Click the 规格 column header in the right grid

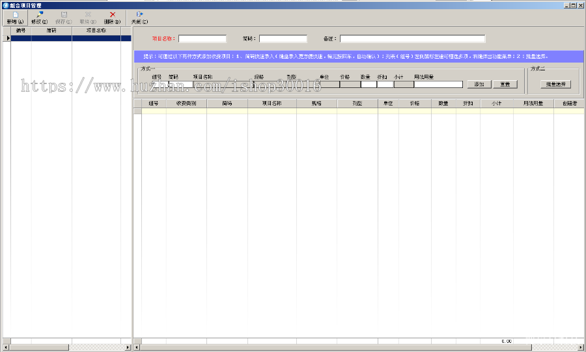(x=316, y=103)
